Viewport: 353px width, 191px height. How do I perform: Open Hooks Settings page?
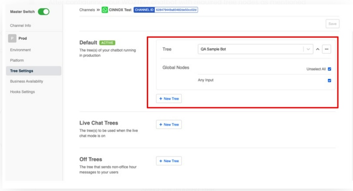(x=22, y=92)
